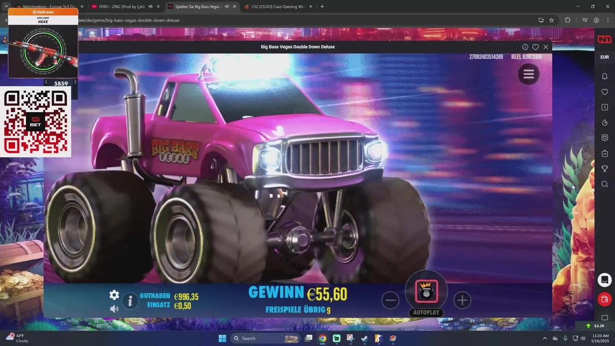615x346 pixels.
Task: Open search magnifier in right sidebar
Action: click(x=605, y=184)
